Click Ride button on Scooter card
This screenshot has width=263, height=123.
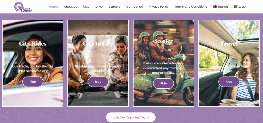click(x=163, y=83)
